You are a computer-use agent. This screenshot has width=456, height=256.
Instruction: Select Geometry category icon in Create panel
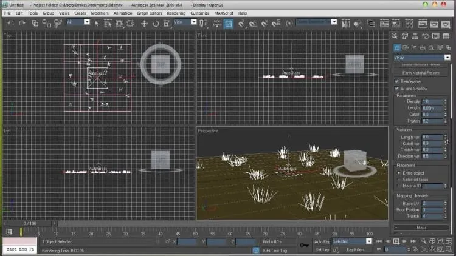coord(397,47)
